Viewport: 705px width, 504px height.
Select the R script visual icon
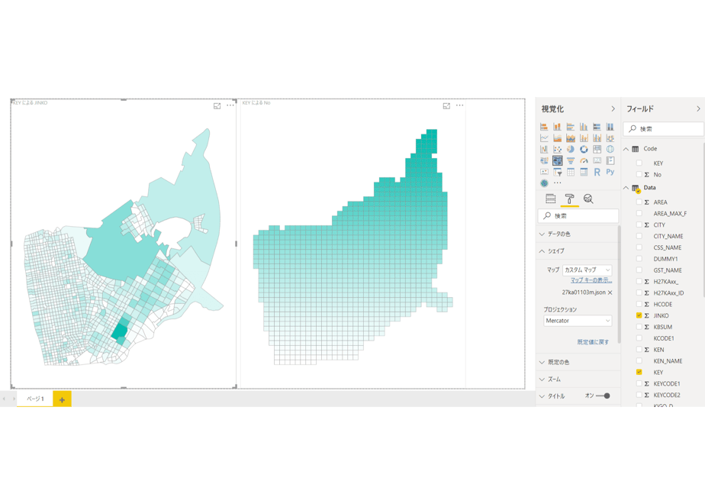click(597, 172)
